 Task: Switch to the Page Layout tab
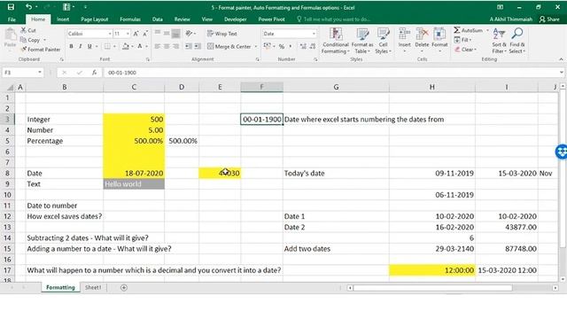[95, 19]
